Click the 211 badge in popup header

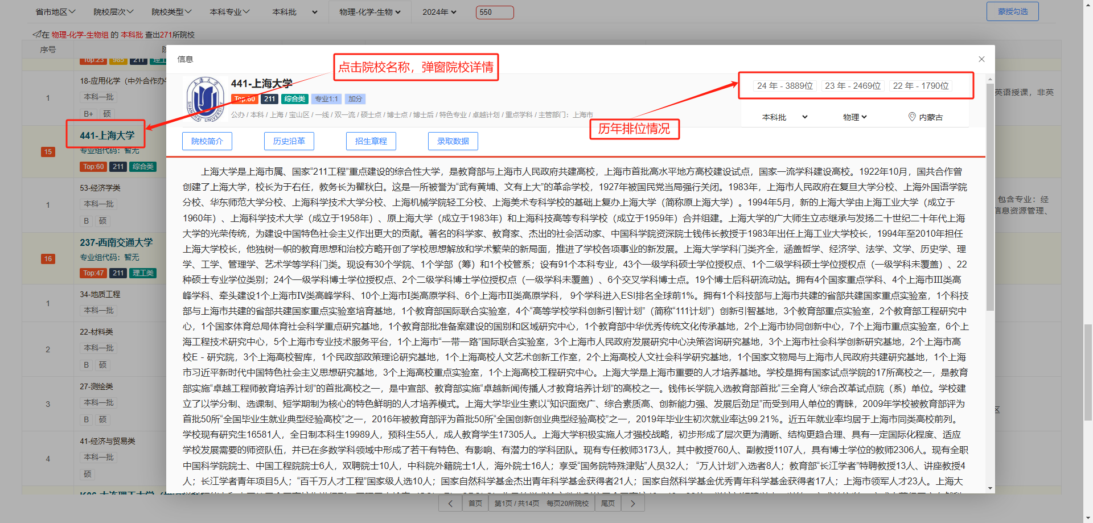269,99
